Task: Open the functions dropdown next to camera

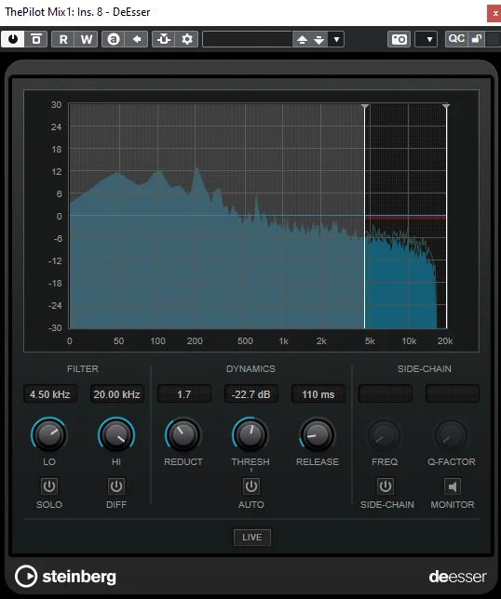Action: (x=427, y=39)
